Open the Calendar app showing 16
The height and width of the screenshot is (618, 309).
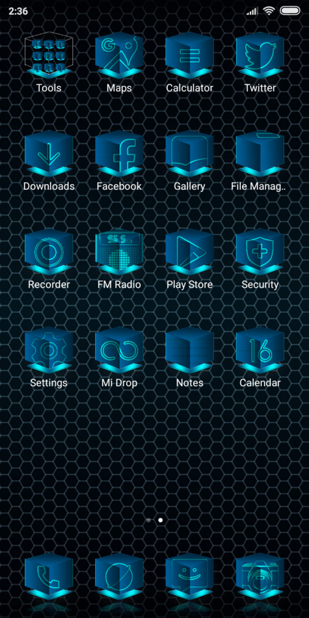tap(259, 350)
